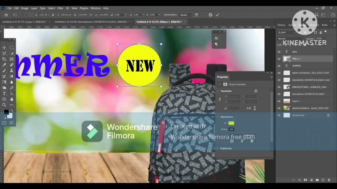The image size is (337, 189).
Task: Flip shape horizontally in Properties panel
Action: 249,108
